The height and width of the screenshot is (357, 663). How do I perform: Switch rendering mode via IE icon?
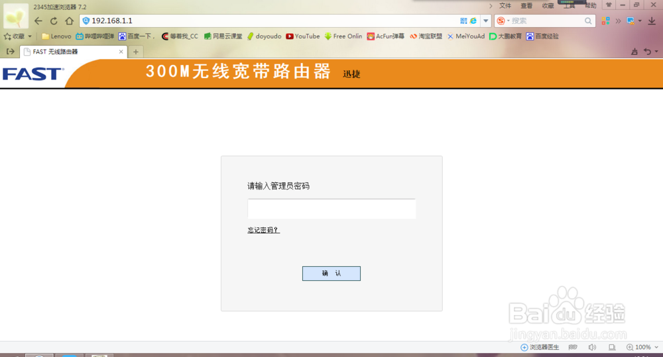(473, 21)
